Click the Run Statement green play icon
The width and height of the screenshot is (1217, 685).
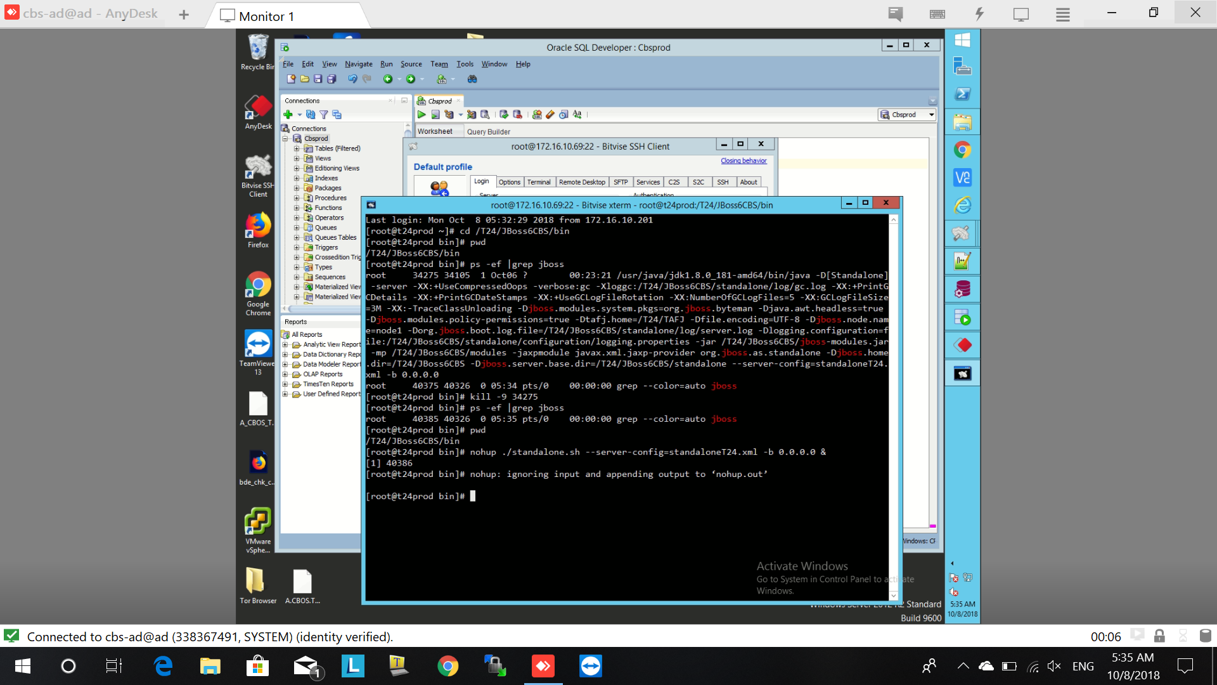422,115
